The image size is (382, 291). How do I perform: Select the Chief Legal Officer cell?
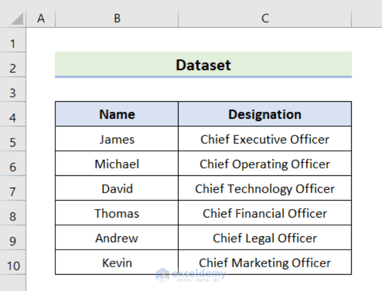[265, 238]
